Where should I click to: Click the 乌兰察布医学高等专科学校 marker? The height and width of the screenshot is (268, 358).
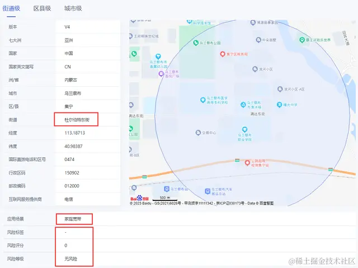(202, 100)
